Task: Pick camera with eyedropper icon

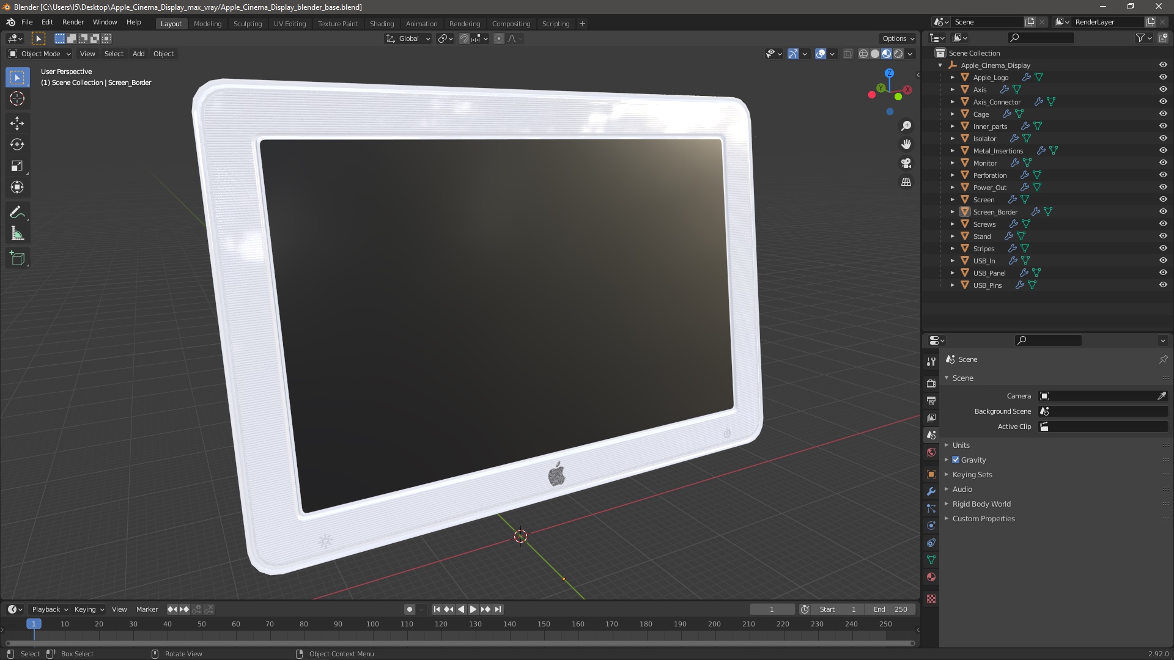Action: 1162,396
